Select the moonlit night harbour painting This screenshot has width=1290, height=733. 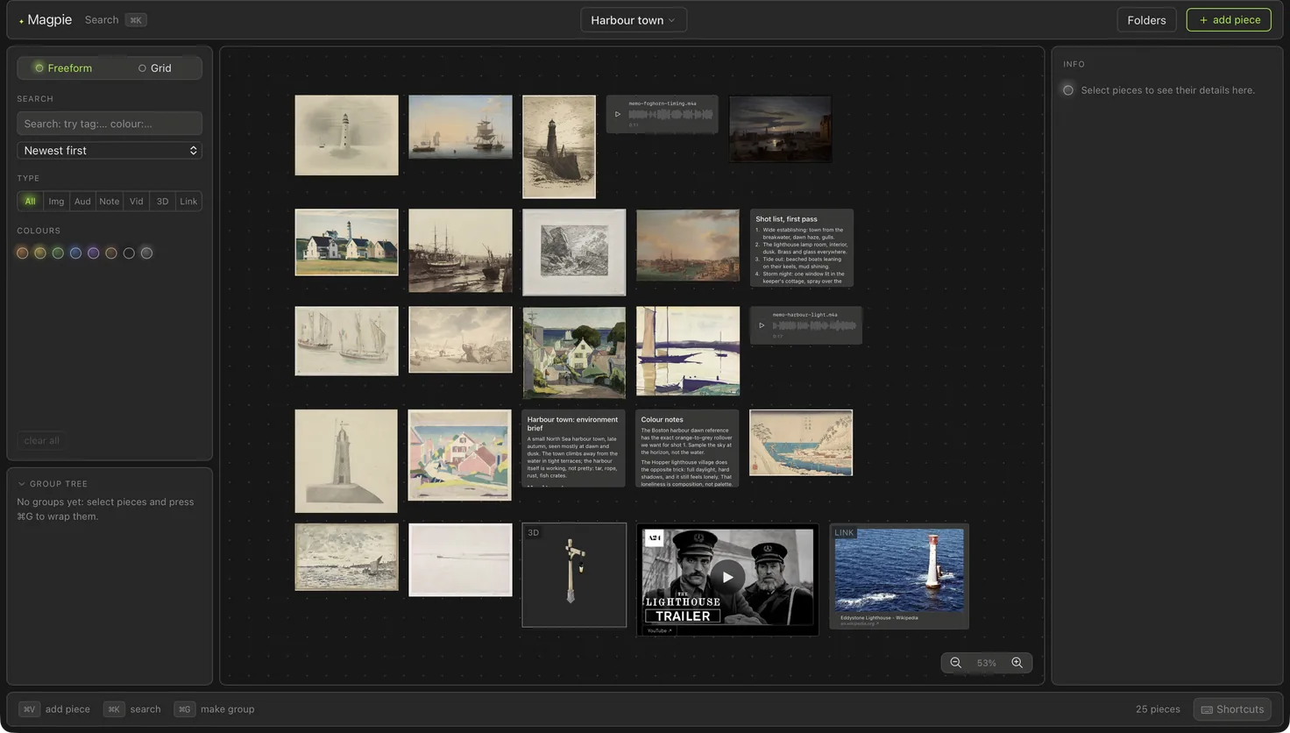(780, 129)
